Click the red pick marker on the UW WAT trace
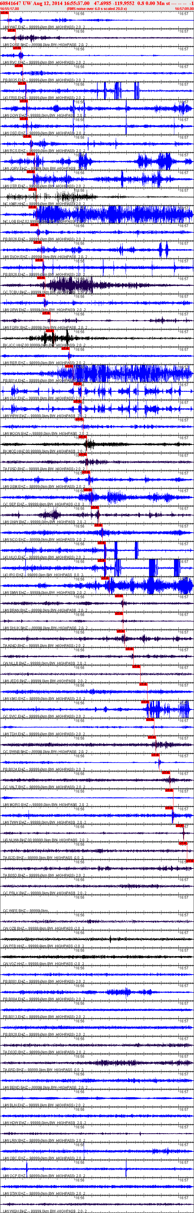 tap(5, 13)
